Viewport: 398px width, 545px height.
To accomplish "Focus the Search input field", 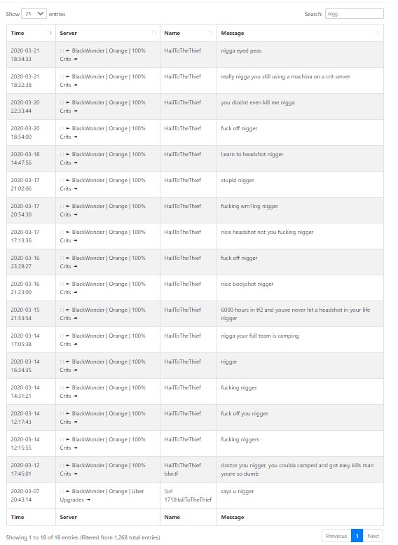I will point(354,14).
